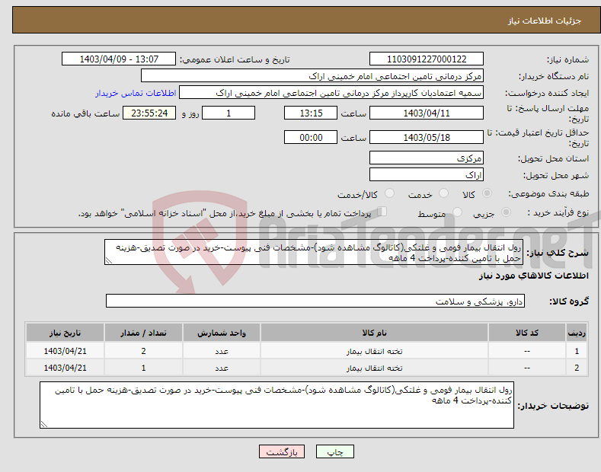Click the ردیف column header
Screen dimensions: 601x472
[x=577, y=333]
